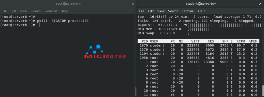This screenshot has height=97, width=264.
Task: Open Help menu in student@serverb terminal
Action: point(202,11)
